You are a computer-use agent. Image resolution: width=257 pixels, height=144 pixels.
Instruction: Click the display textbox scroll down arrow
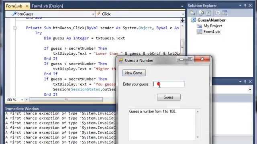(x=198, y=137)
